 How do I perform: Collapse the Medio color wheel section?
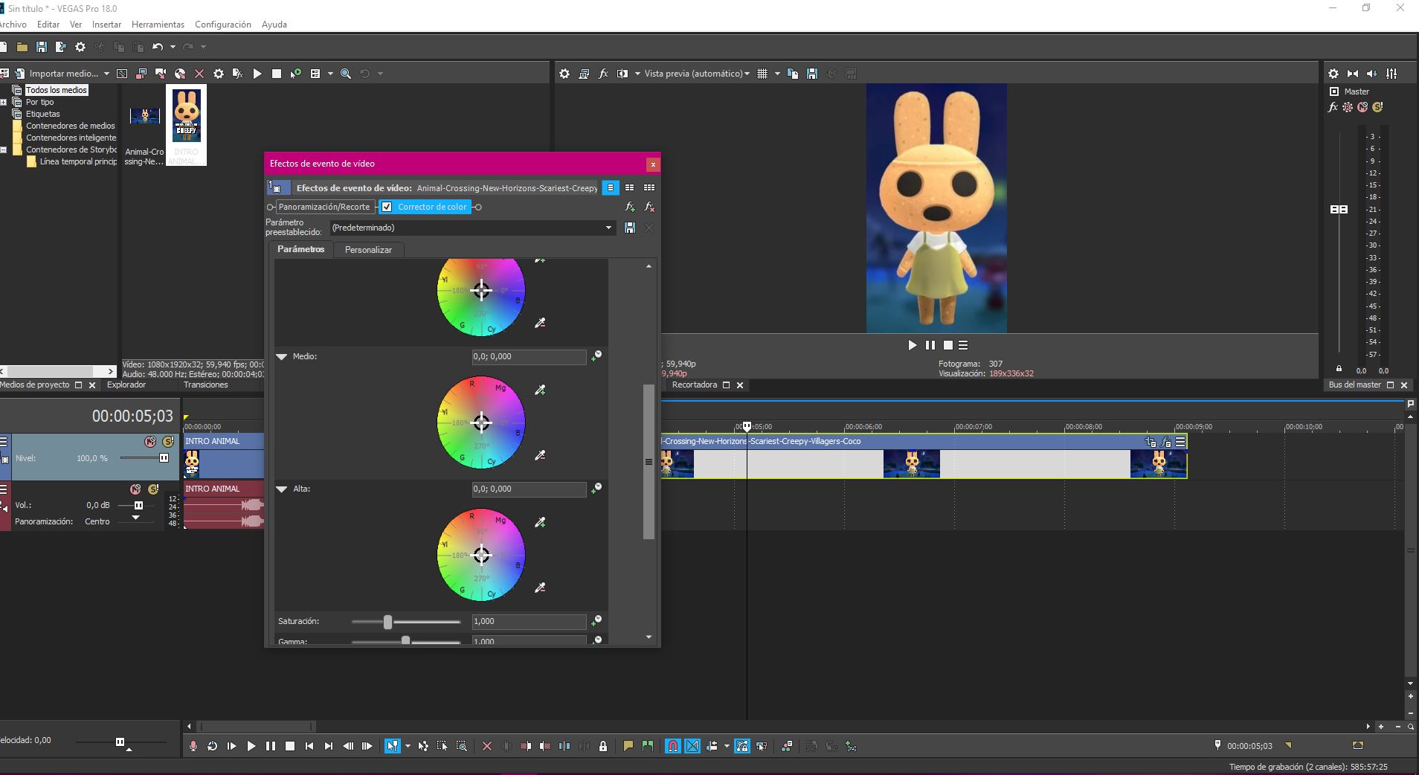(282, 356)
